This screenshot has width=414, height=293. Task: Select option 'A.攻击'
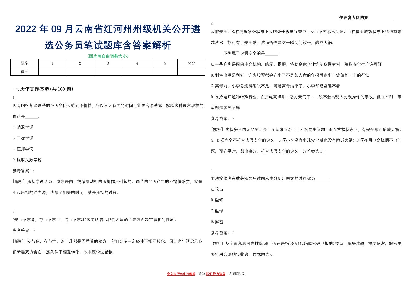coord(217,189)
